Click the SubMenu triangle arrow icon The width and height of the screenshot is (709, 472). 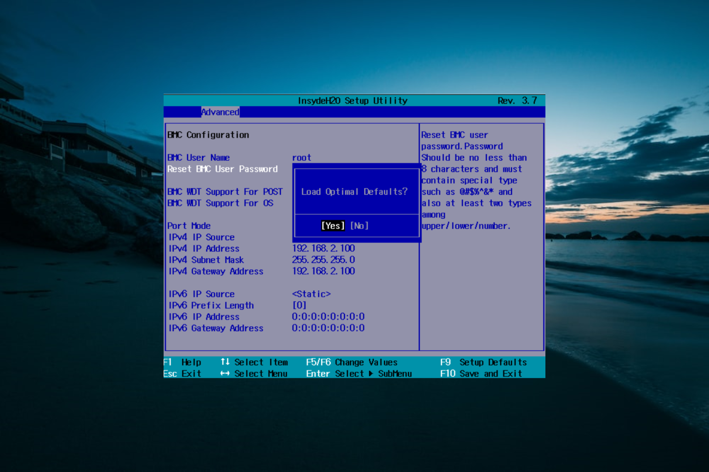pyautogui.click(x=371, y=374)
